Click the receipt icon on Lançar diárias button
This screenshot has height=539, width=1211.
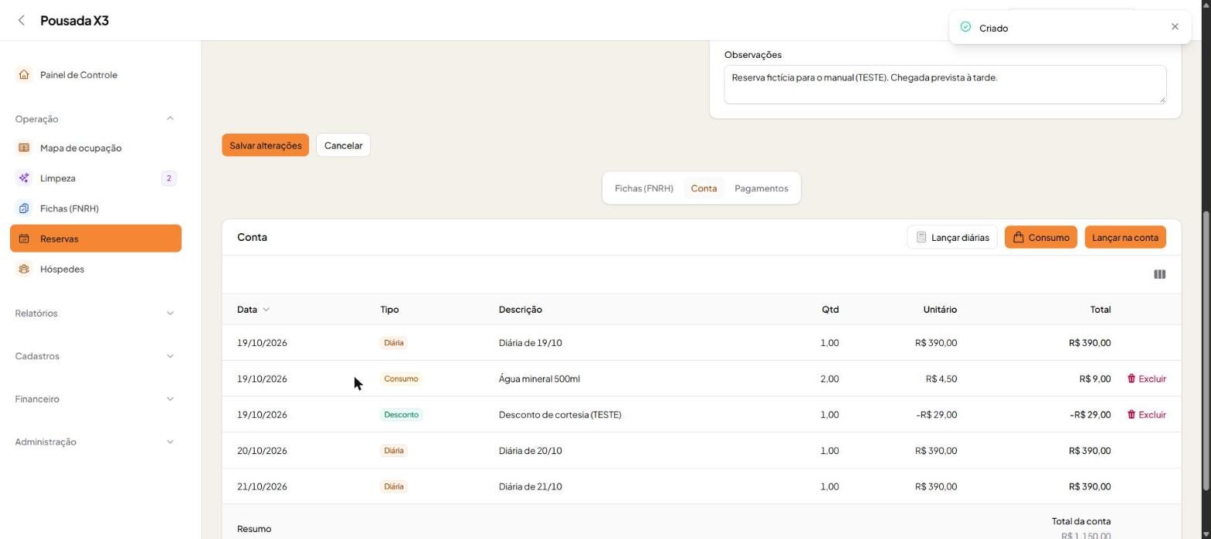click(921, 238)
